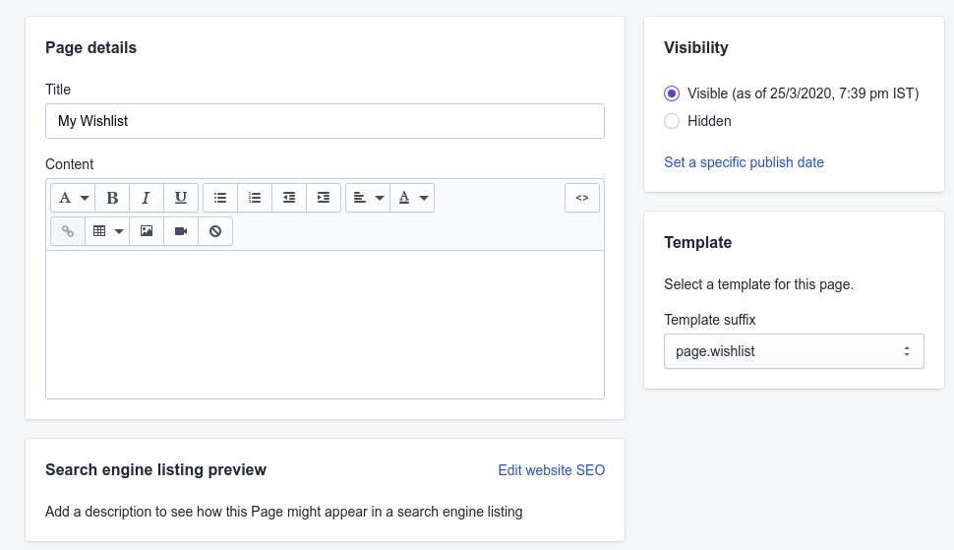Open the insert table dropdown
Viewport: 954px width, 550px height.
[107, 231]
